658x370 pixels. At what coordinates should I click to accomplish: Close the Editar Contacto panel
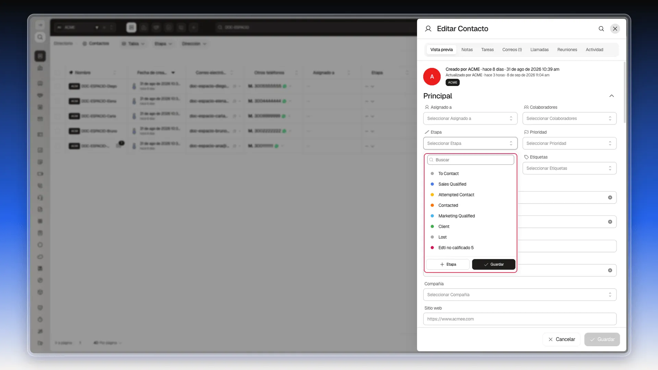click(615, 29)
